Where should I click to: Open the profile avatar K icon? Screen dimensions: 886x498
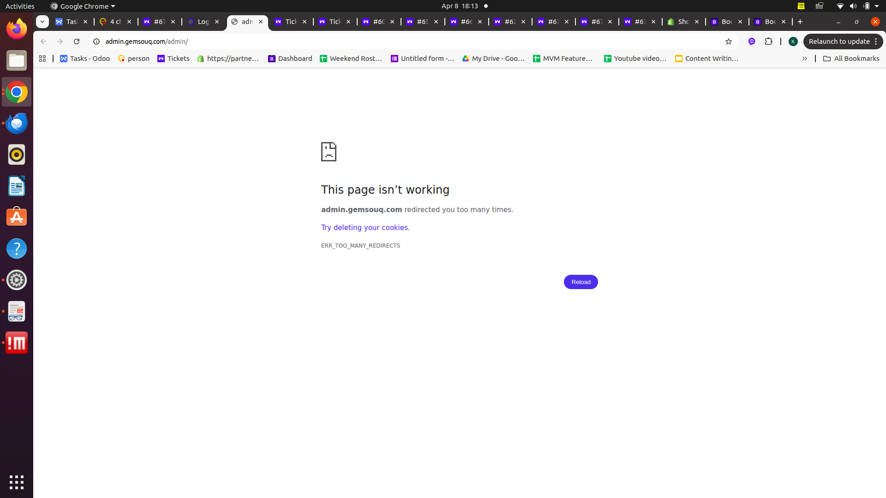(793, 41)
